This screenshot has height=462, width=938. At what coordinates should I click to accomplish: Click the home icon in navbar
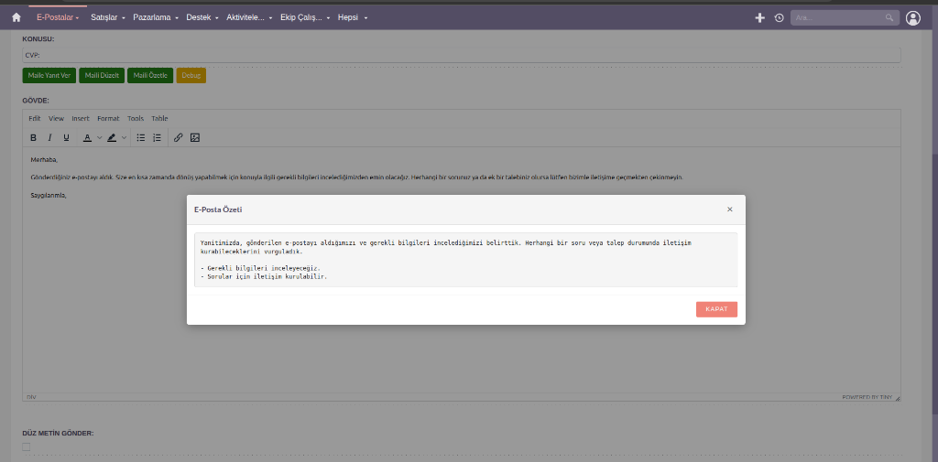point(16,18)
